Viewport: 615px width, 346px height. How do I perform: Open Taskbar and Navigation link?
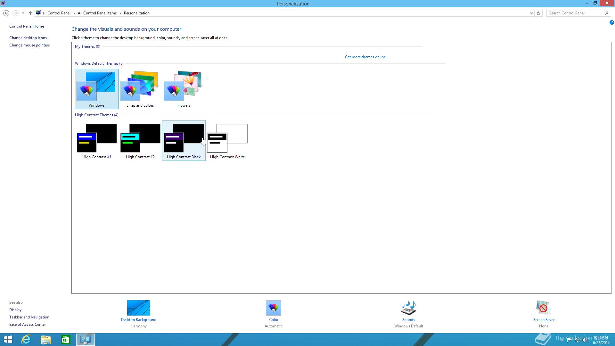[29, 317]
